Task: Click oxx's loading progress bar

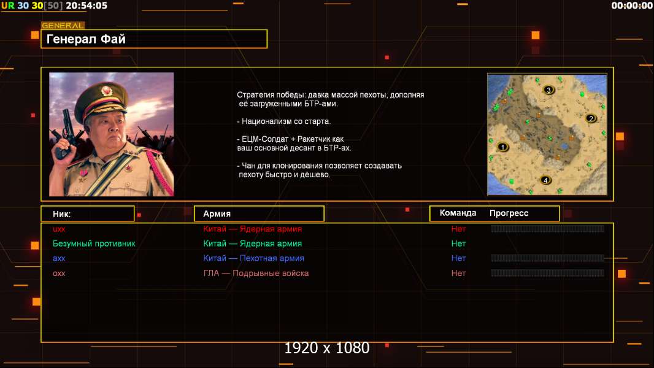Action: pos(547,273)
